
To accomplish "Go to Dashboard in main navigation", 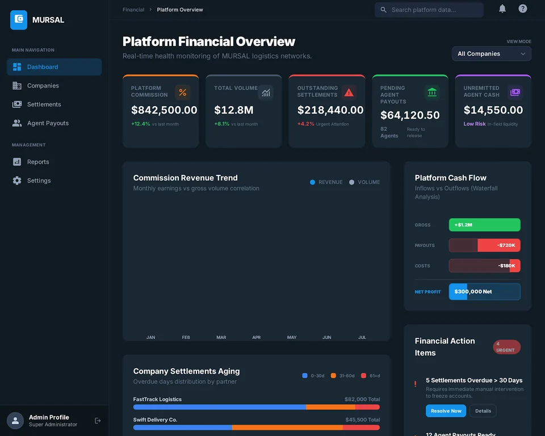I will 54,67.
